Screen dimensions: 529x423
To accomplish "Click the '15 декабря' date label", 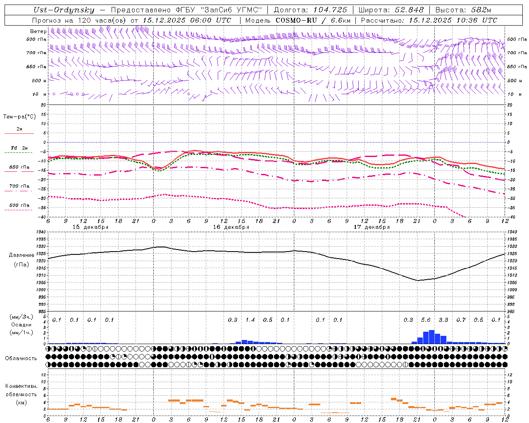I will click(91, 227).
